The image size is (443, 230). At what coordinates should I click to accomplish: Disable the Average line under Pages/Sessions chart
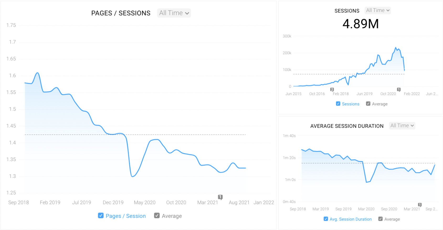pos(157,215)
